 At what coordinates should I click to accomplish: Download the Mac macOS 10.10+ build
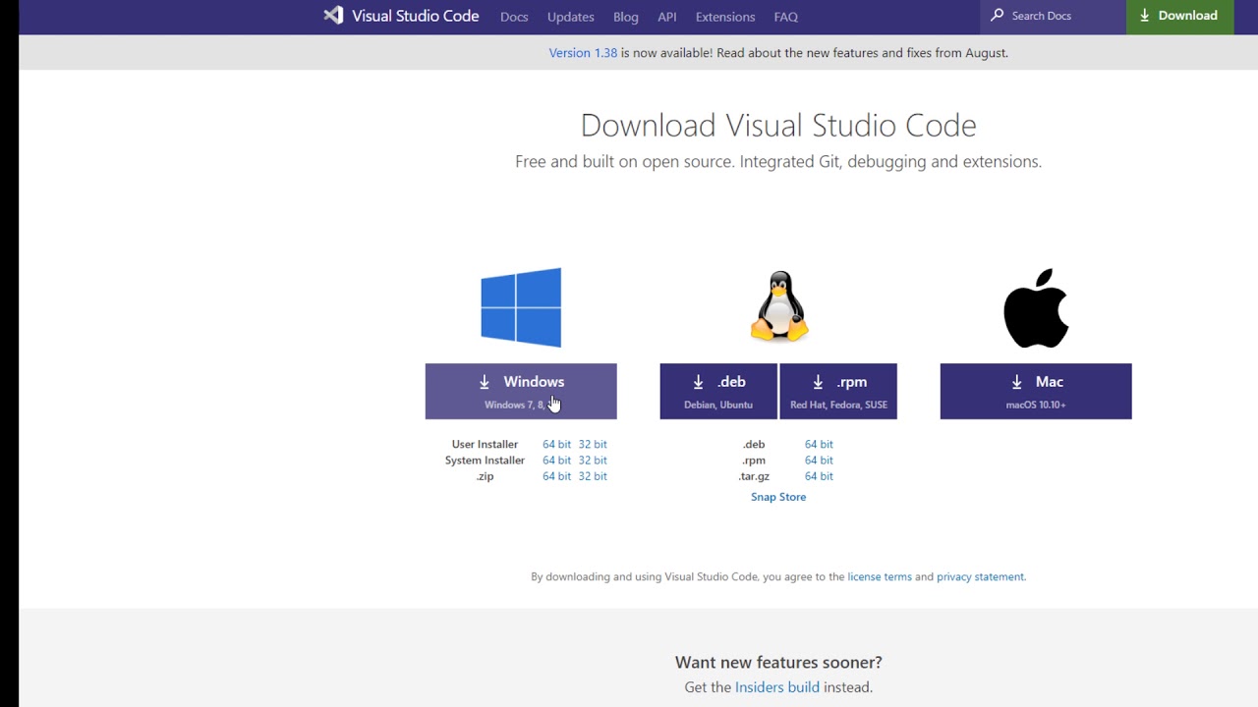click(x=1036, y=391)
